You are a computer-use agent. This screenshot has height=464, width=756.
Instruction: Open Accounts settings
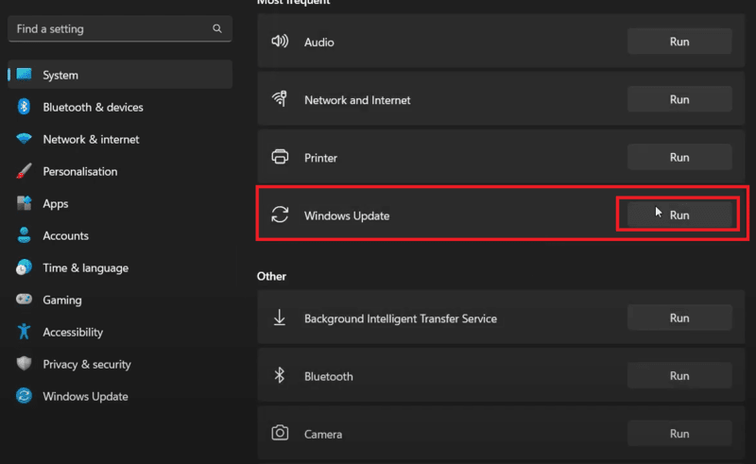click(x=120, y=236)
